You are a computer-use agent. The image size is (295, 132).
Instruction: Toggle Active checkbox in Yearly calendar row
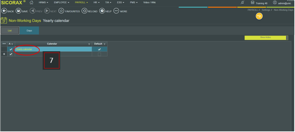click(x=11, y=49)
